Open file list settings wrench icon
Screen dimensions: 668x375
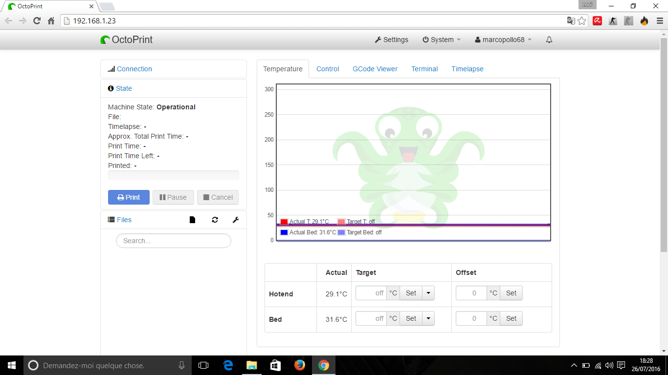[236, 220]
